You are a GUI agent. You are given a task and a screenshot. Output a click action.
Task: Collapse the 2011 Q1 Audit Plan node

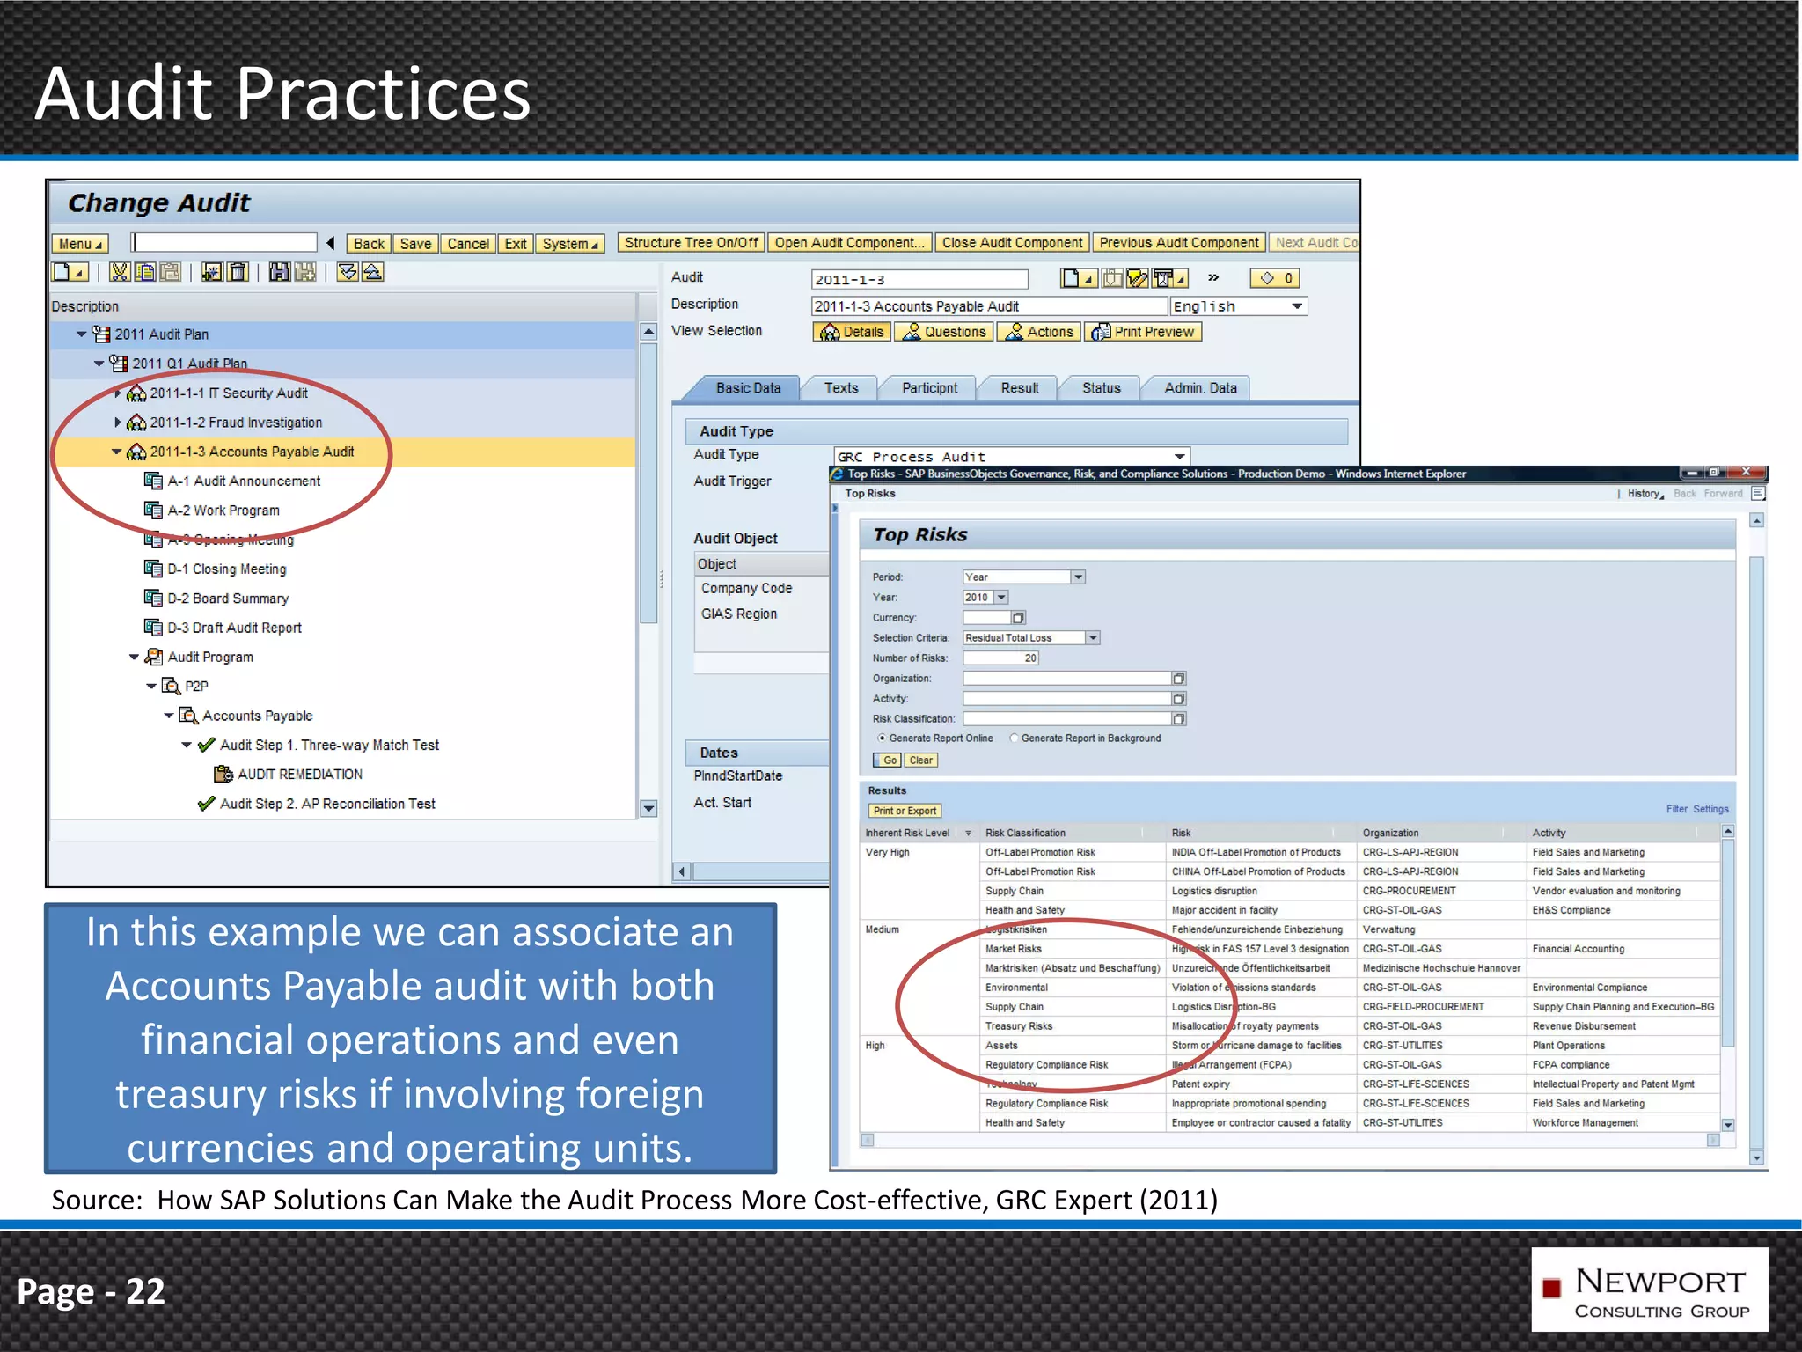pos(99,364)
